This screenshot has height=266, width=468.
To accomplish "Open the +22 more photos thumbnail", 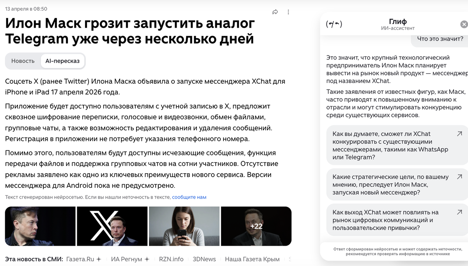I will pos(256,226).
